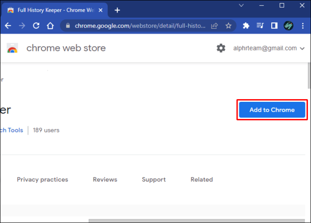Viewport: 311px width, 223px height.
Task: Add Full History Keeper to Chrome
Action: pyautogui.click(x=272, y=110)
